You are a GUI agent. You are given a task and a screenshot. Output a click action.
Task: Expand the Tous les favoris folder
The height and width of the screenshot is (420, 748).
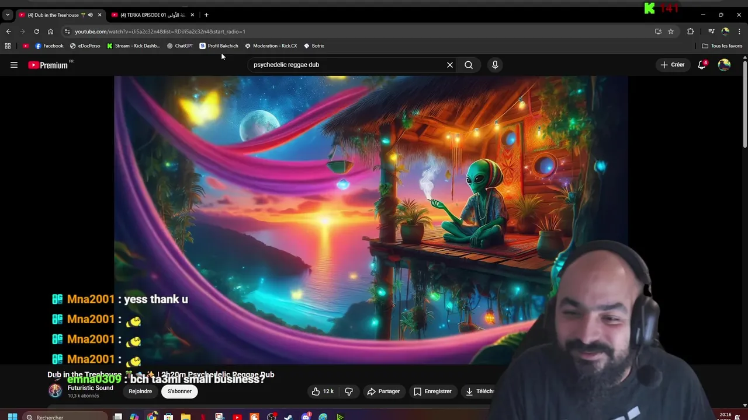pos(722,45)
